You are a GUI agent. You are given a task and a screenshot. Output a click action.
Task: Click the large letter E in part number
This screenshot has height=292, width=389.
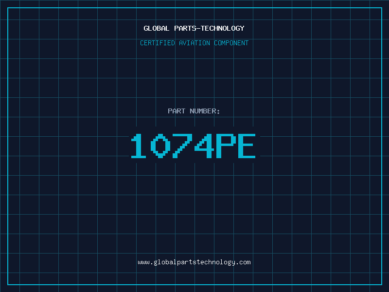[x=247, y=146]
